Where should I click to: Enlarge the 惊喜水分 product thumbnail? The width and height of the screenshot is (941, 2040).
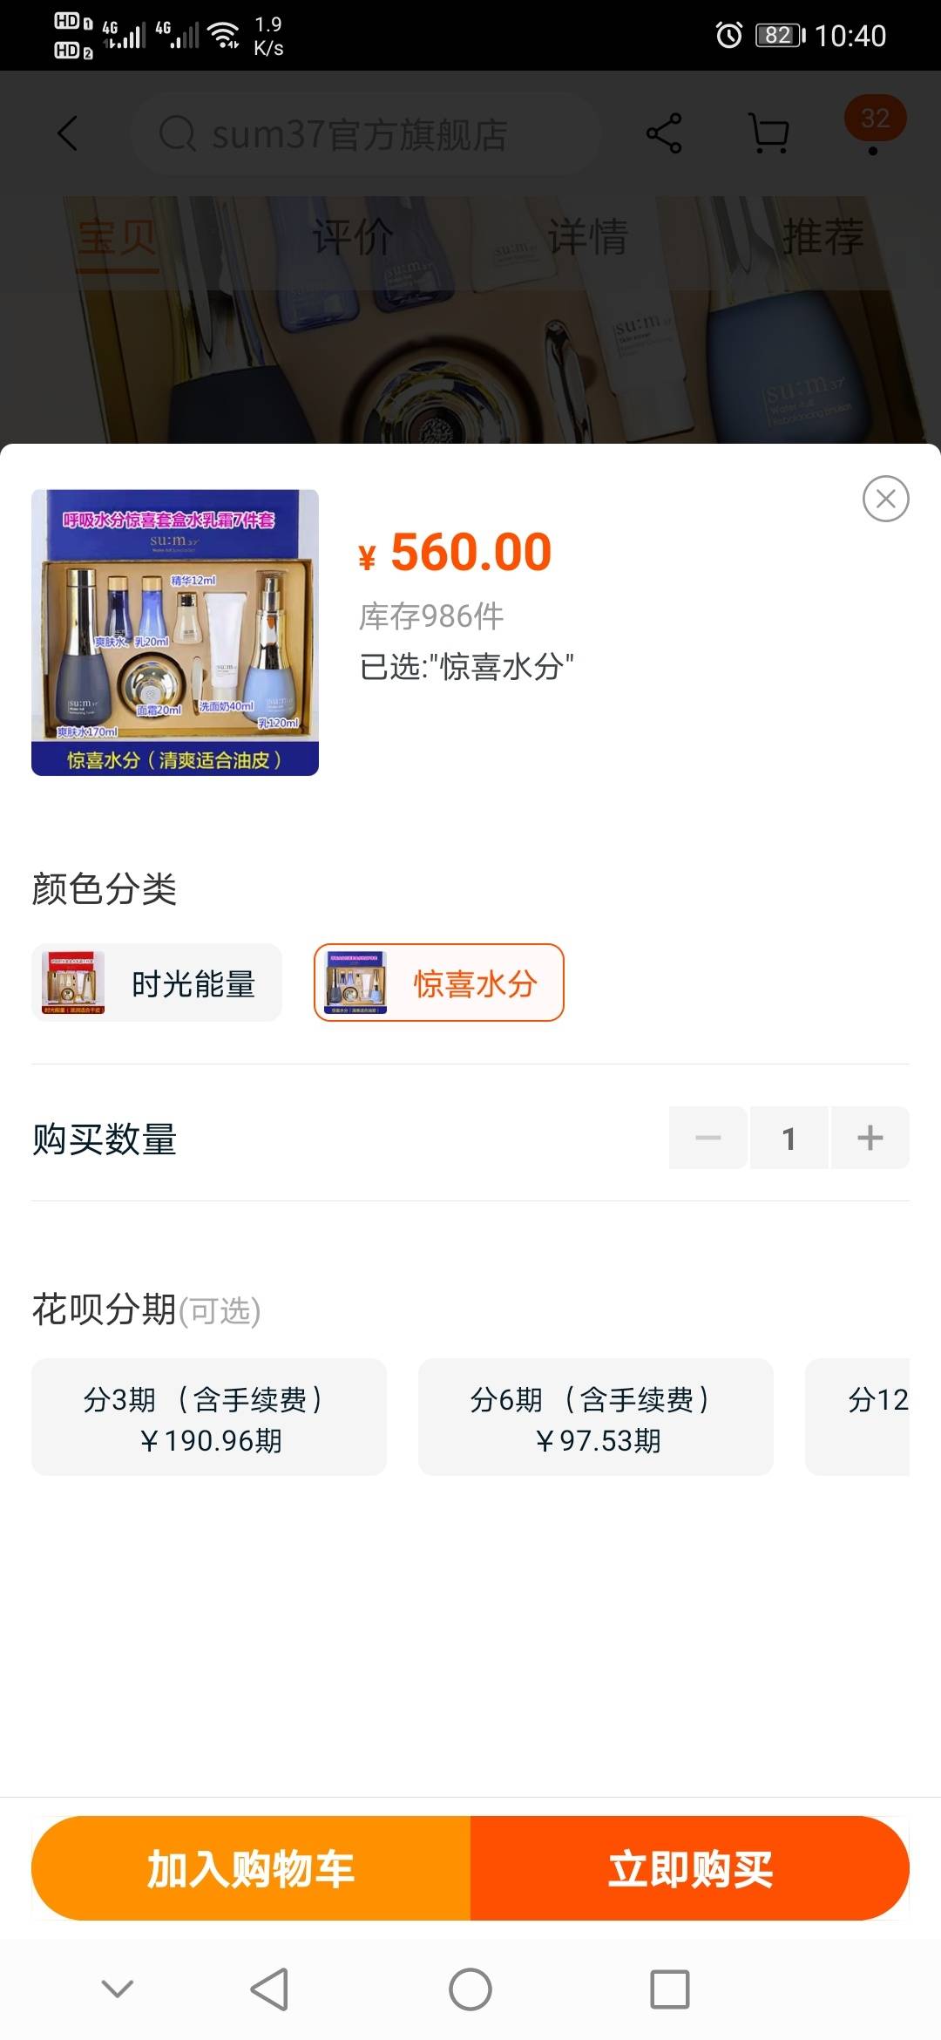click(175, 632)
